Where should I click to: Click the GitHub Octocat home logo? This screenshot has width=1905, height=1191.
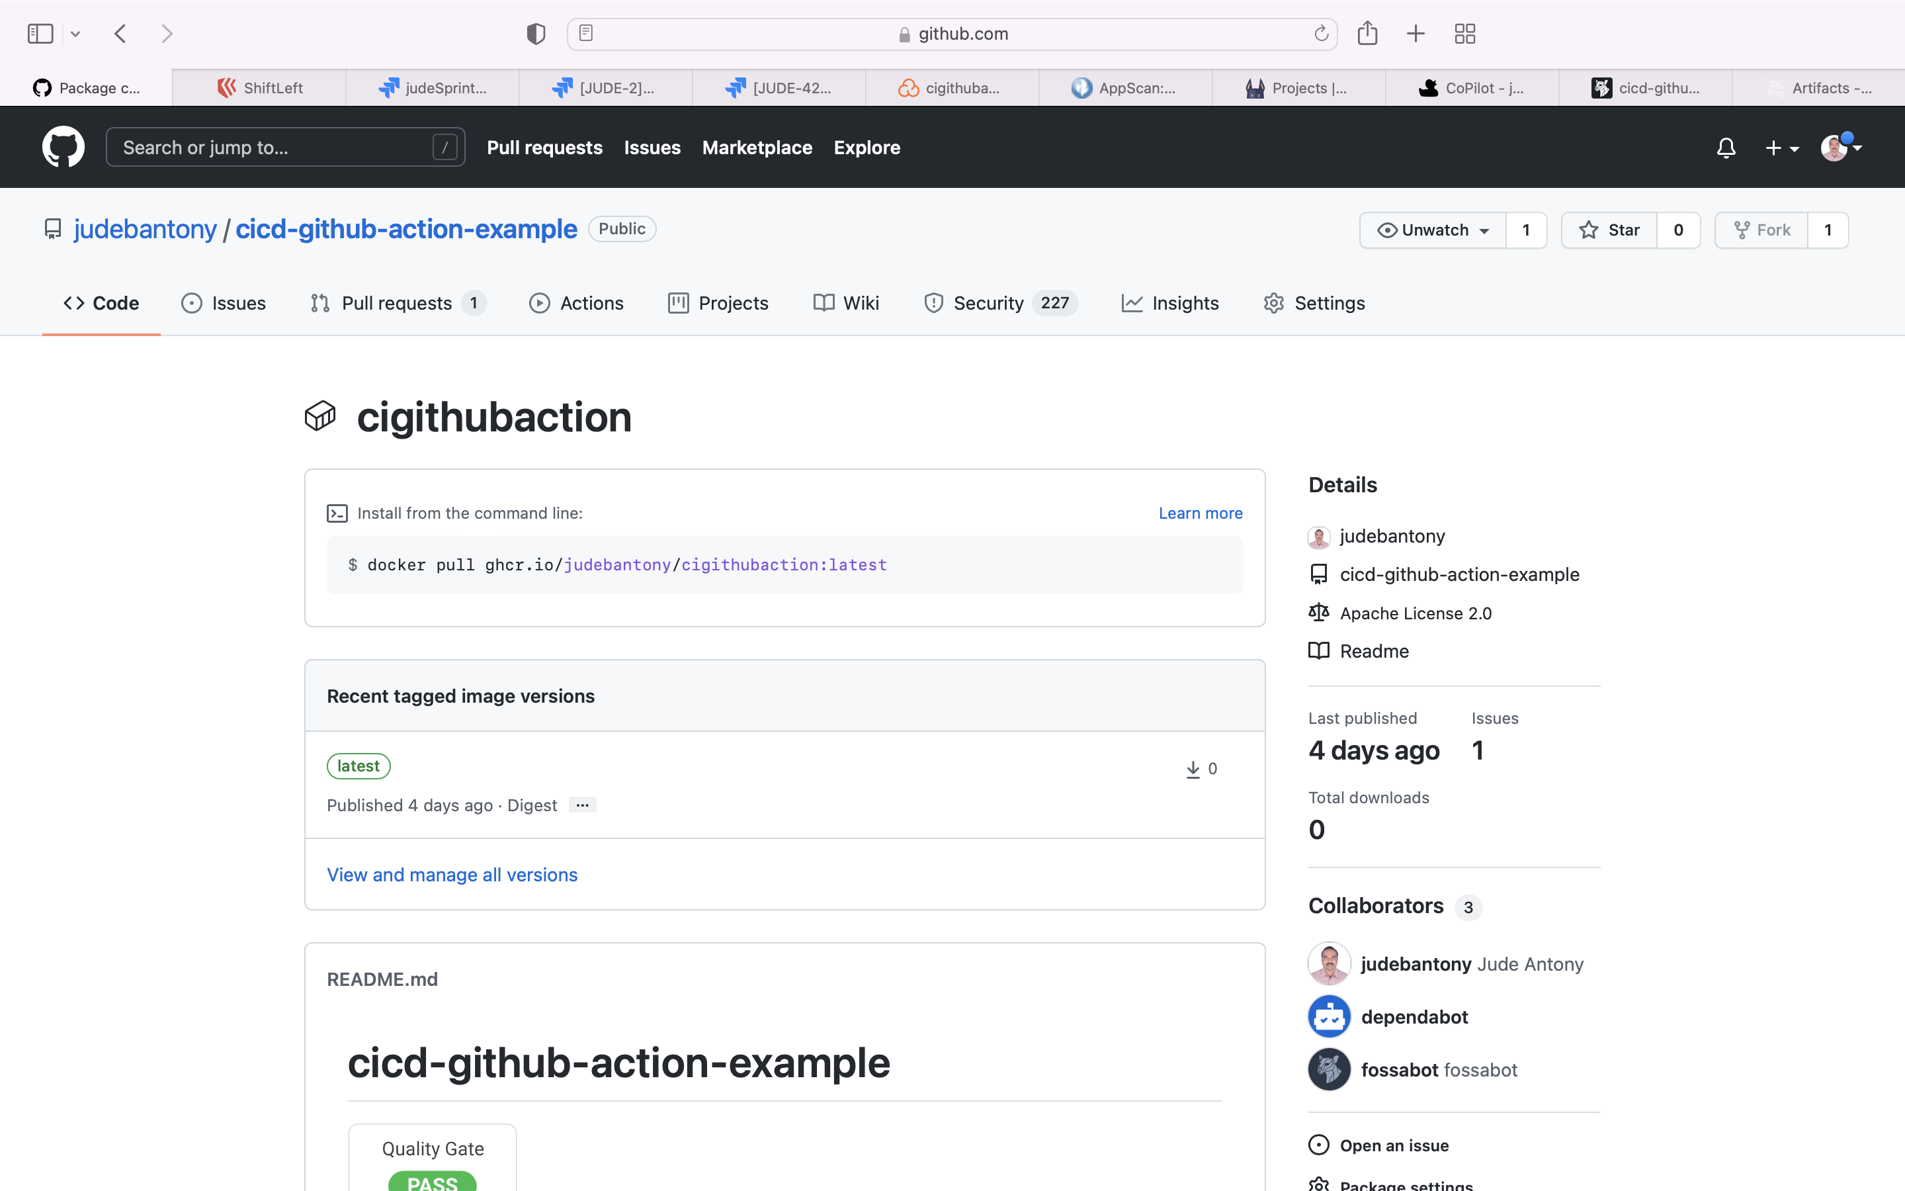(x=63, y=148)
